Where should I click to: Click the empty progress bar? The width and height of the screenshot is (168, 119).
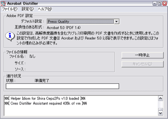pos(62,86)
